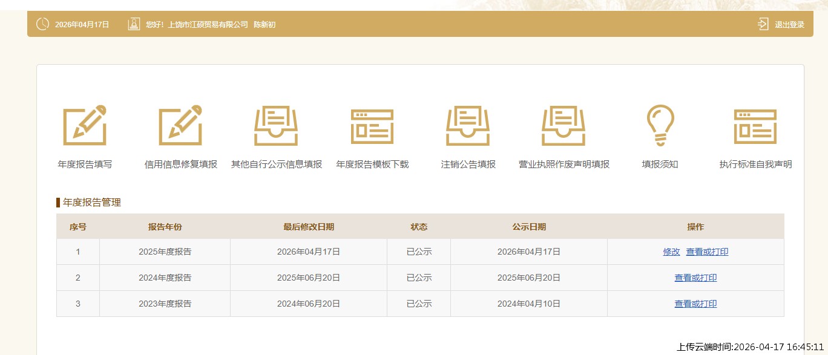Select the 2024年度报告 row cell

[x=165, y=278]
